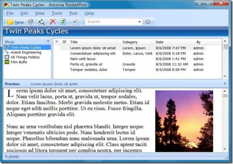Click the post list scrollbar thumb
Screen dimensions: 233x164
225,46
